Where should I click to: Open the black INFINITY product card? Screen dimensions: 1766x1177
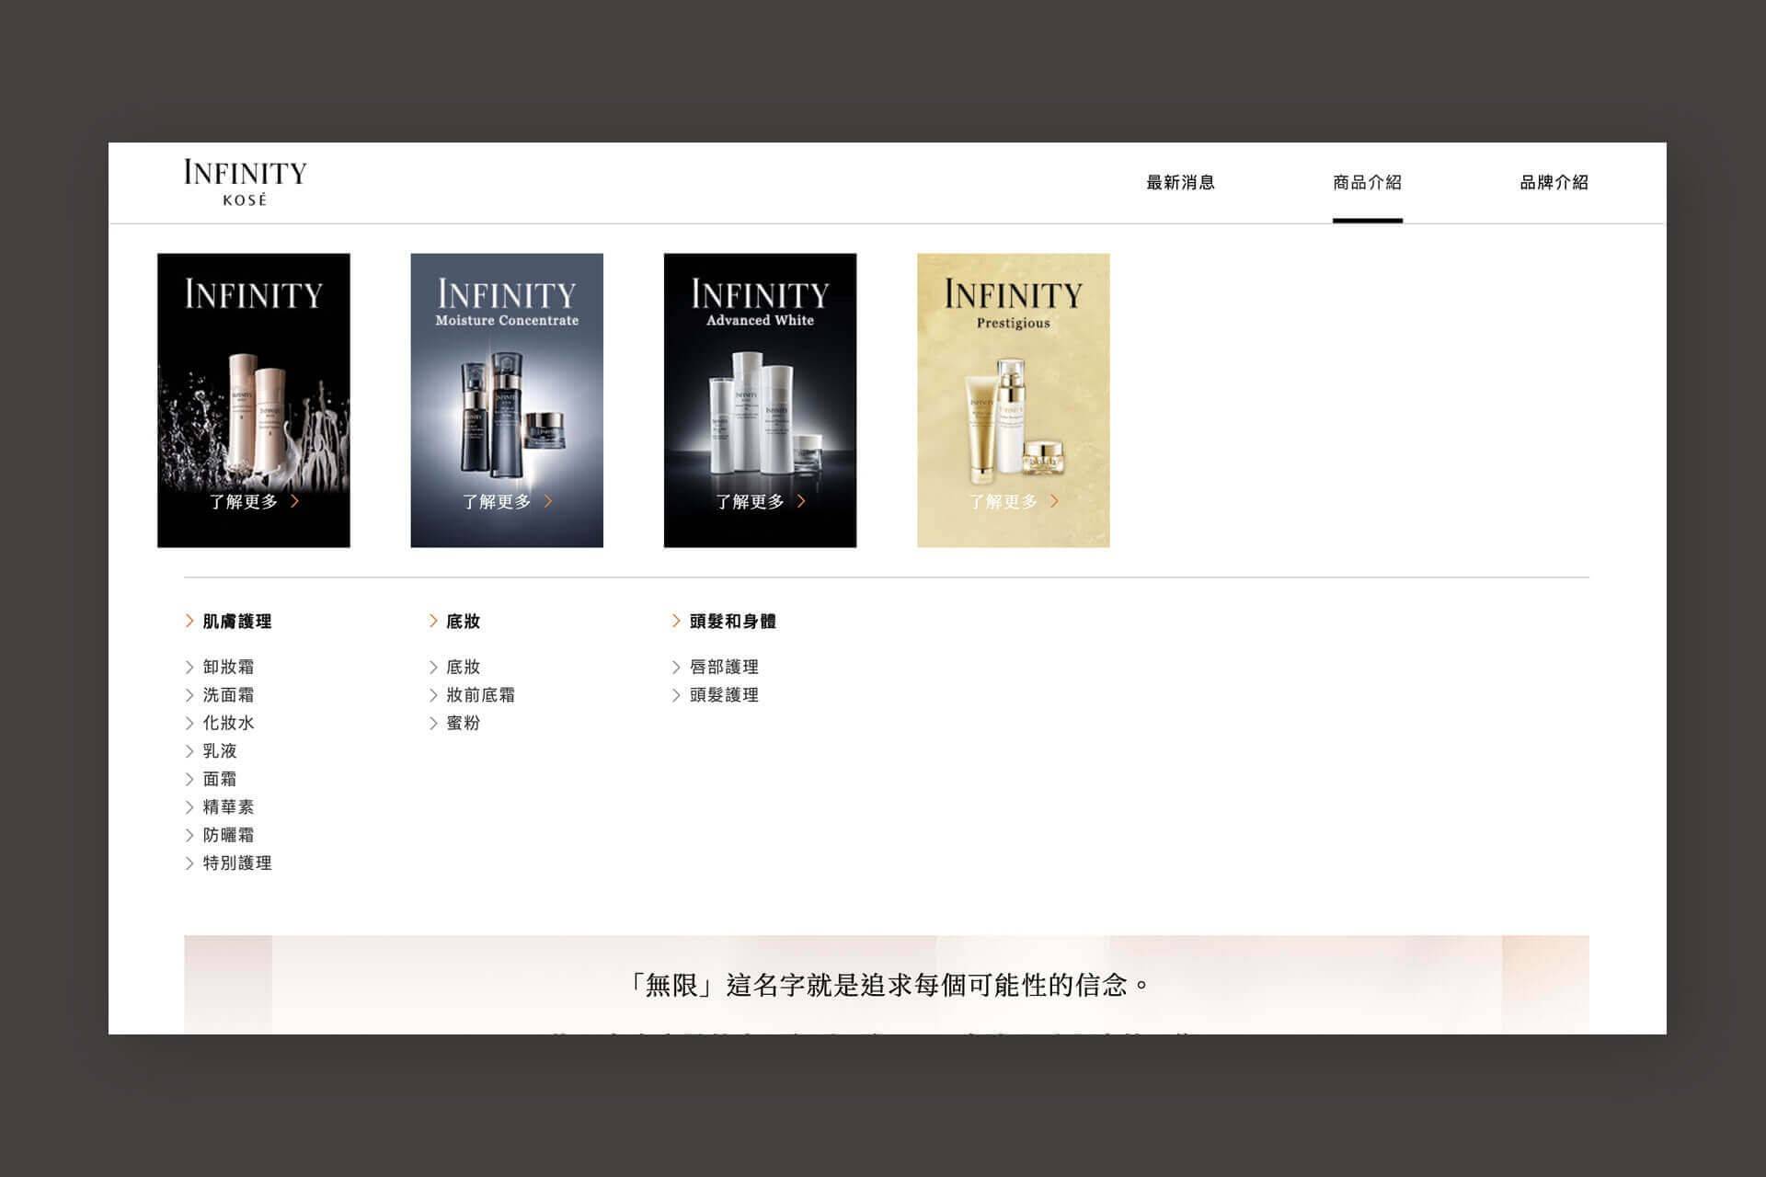click(253, 400)
